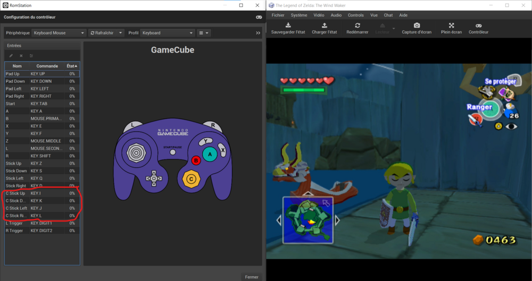Click the Y button on GameCube diagram
This screenshot has width=532, height=281.
205,141
